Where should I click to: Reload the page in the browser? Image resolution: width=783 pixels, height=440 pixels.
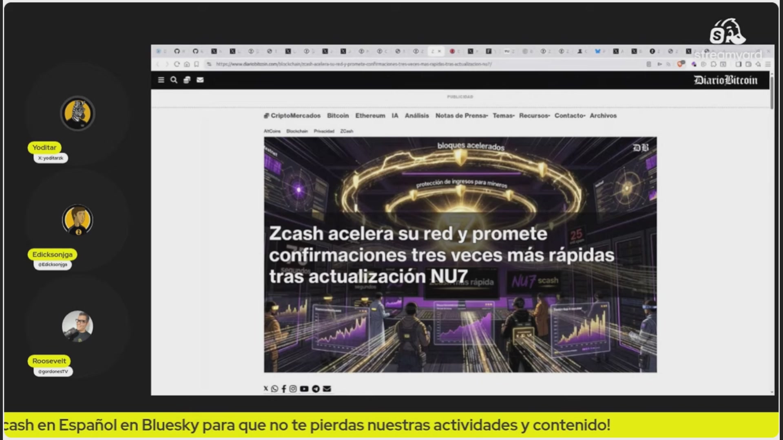[x=177, y=64]
